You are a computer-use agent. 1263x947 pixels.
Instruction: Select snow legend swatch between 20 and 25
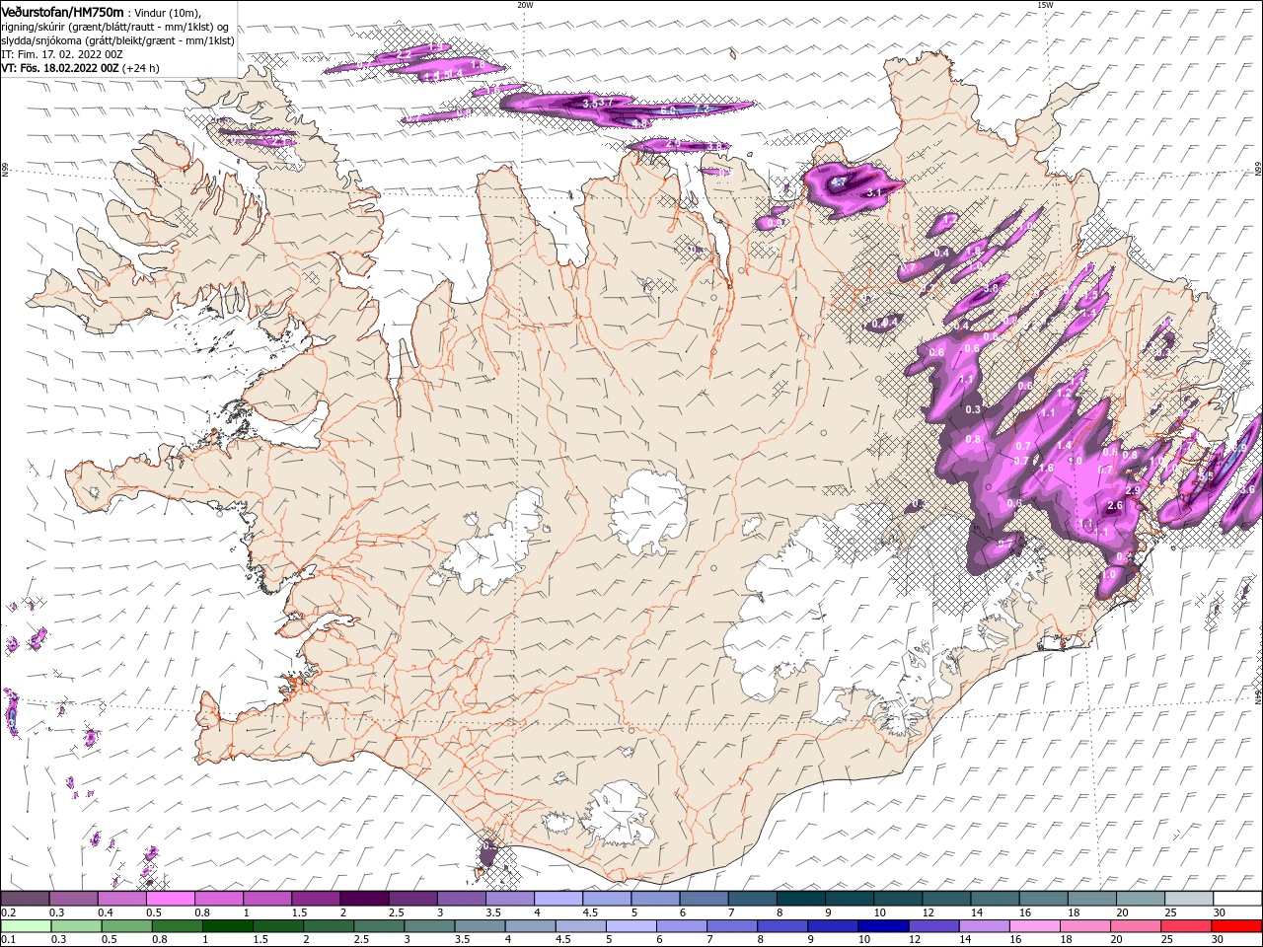tap(1141, 899)
